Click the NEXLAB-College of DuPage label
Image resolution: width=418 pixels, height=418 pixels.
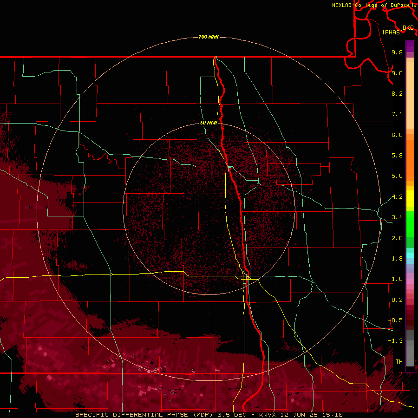(x=371, y=5)
